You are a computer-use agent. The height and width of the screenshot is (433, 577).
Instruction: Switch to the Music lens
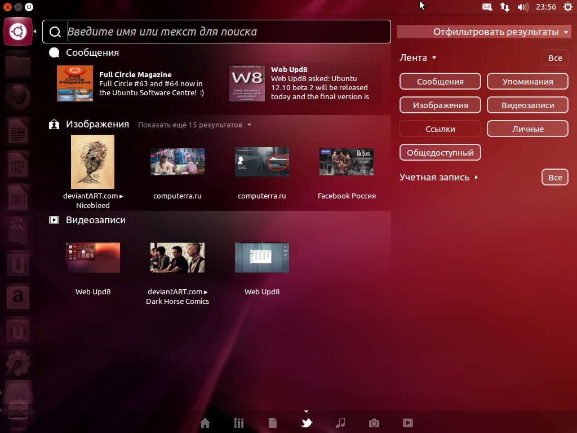[340, 423]
